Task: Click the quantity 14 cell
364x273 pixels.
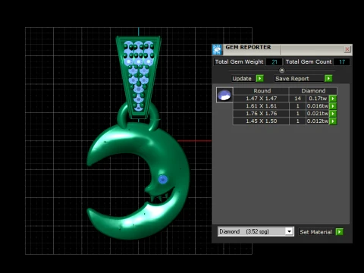Action: coord(297,99)
